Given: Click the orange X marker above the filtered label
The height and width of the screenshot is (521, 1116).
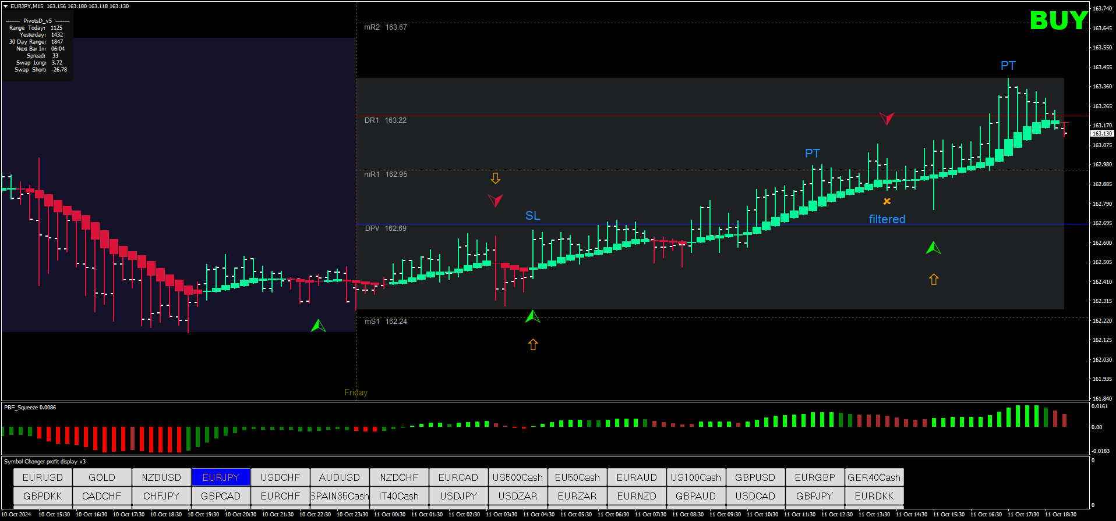Looking at the screenshot, I should 887,201.
